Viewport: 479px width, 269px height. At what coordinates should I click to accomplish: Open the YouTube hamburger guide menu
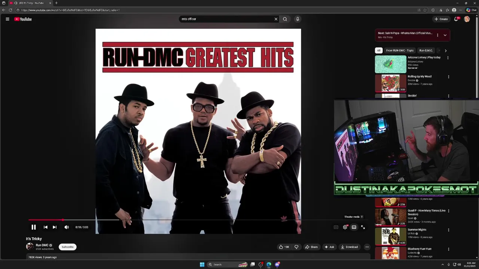coord(7,19)
